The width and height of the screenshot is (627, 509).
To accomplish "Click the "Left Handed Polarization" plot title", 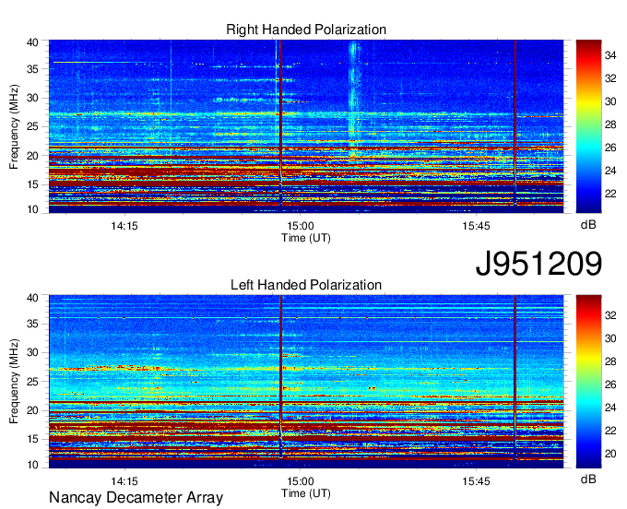I will (306, 285).
